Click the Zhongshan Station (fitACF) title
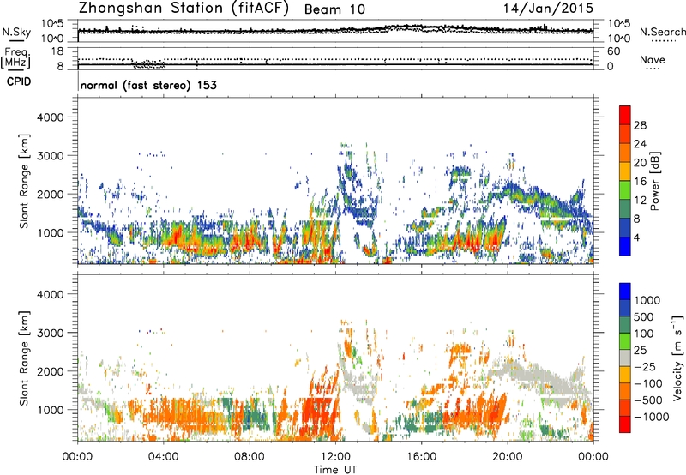Screen dimensions: 686x475 tap(184, 9)
